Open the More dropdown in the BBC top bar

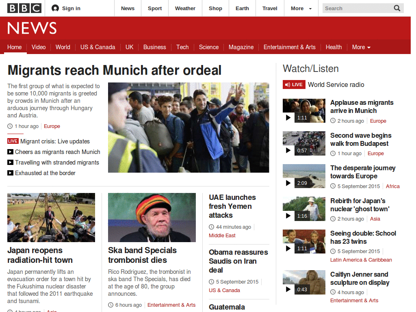click(301, 9)
